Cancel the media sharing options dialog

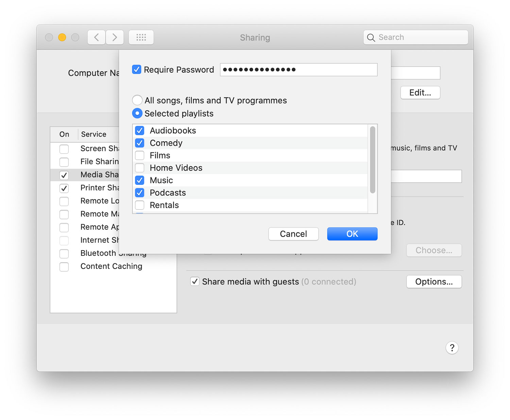click(x=293, y=234)
